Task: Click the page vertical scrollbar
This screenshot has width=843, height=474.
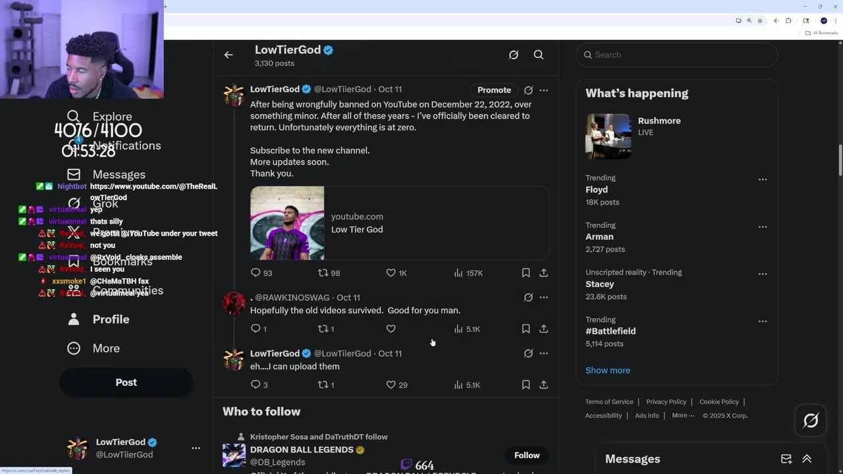Action: pos(840,160)
